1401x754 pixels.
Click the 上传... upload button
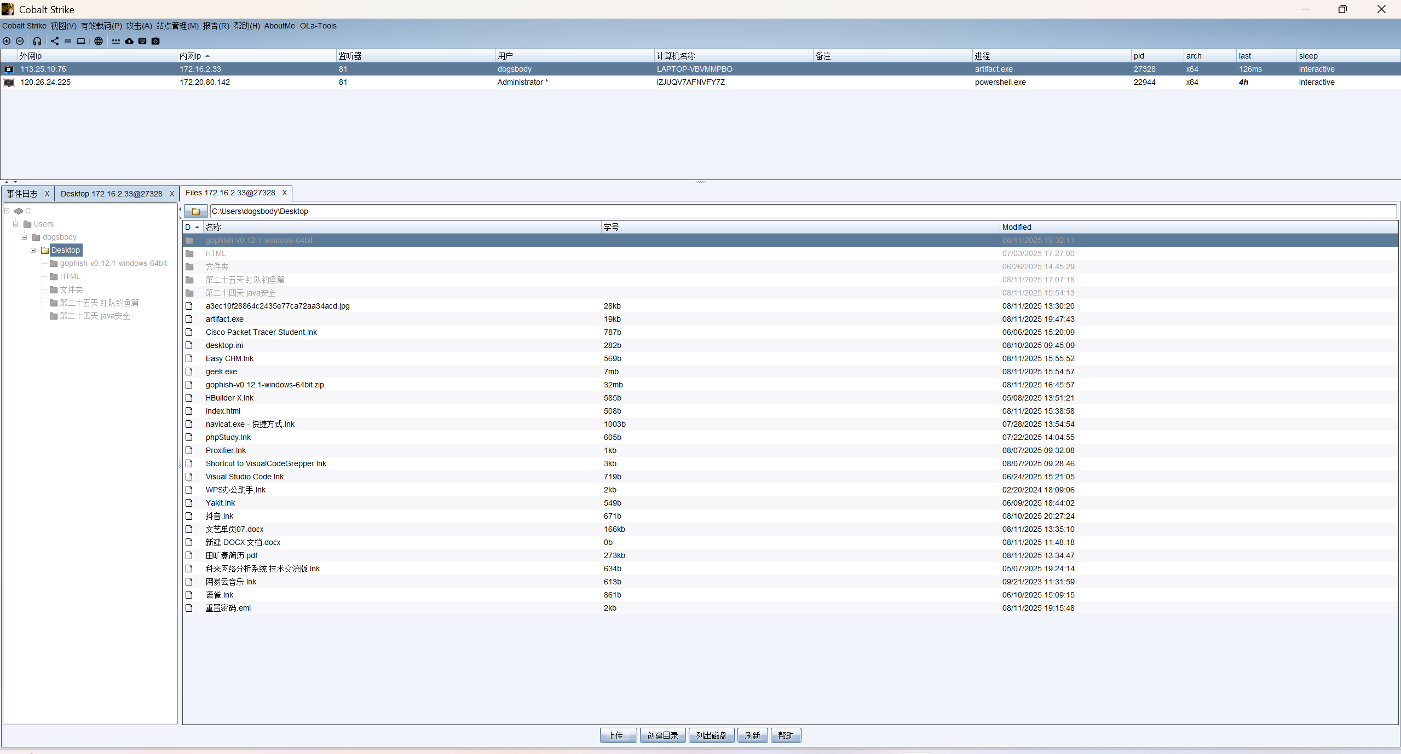point(618,735)
